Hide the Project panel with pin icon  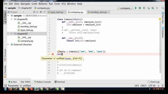(x=45, y=12)
